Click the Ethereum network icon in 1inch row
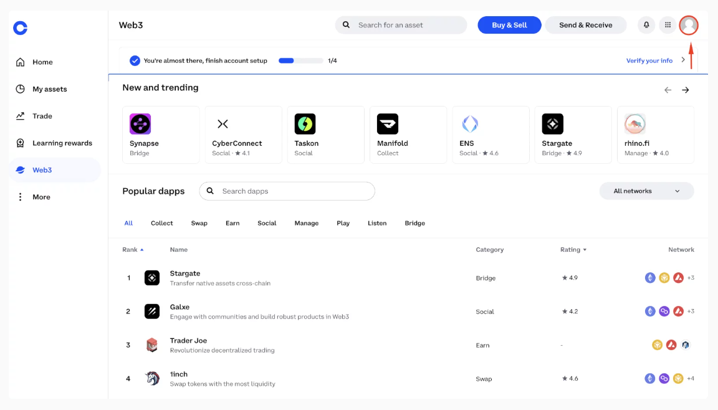Image resolution: width=718 pixels, height=410 pixels. [650, 378]
